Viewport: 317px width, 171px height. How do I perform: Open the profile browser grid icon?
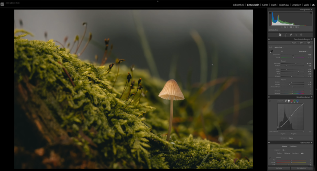(x=310, y=47)
